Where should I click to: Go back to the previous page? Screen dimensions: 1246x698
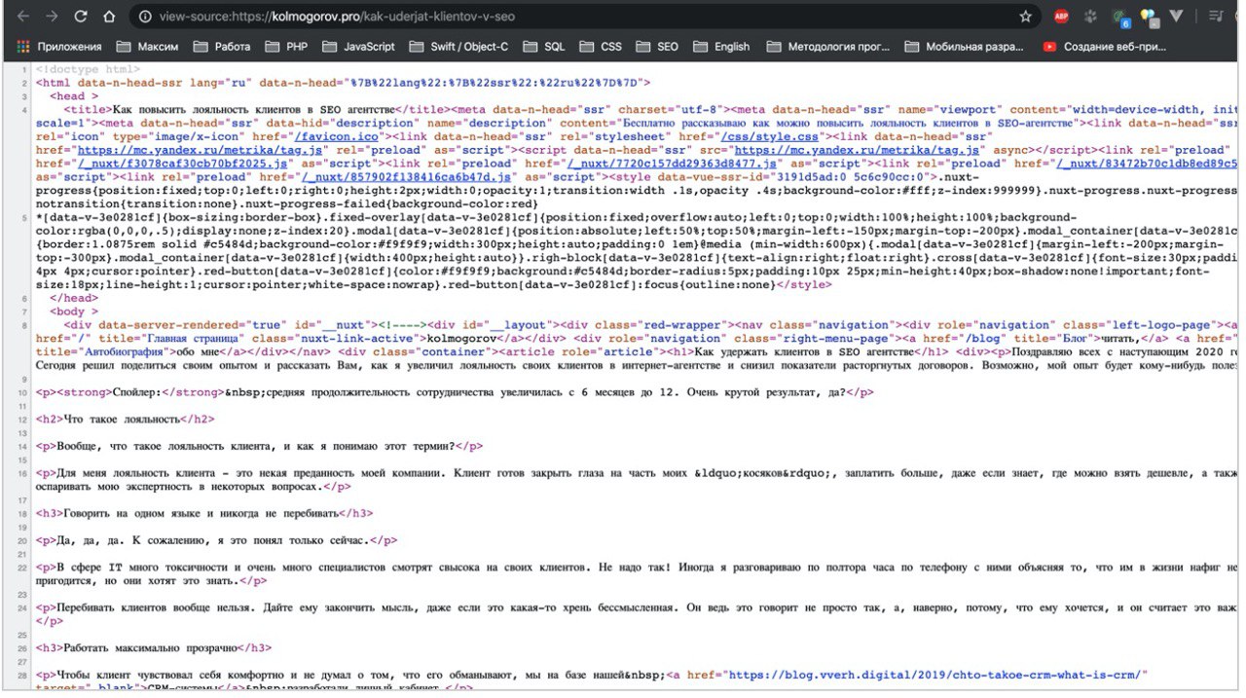click(22, 17)
